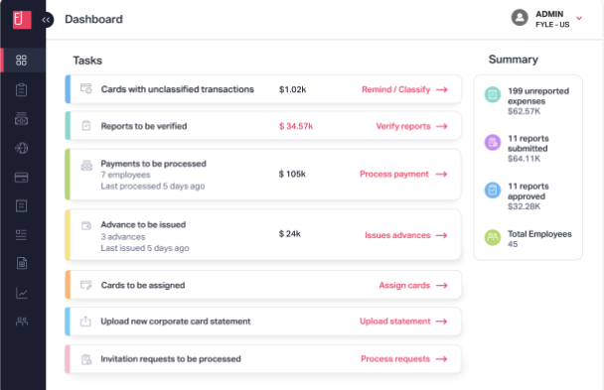
Task: Open the receipt icon in sidebar
Action: pyautogui.click(x=21, y=205)
